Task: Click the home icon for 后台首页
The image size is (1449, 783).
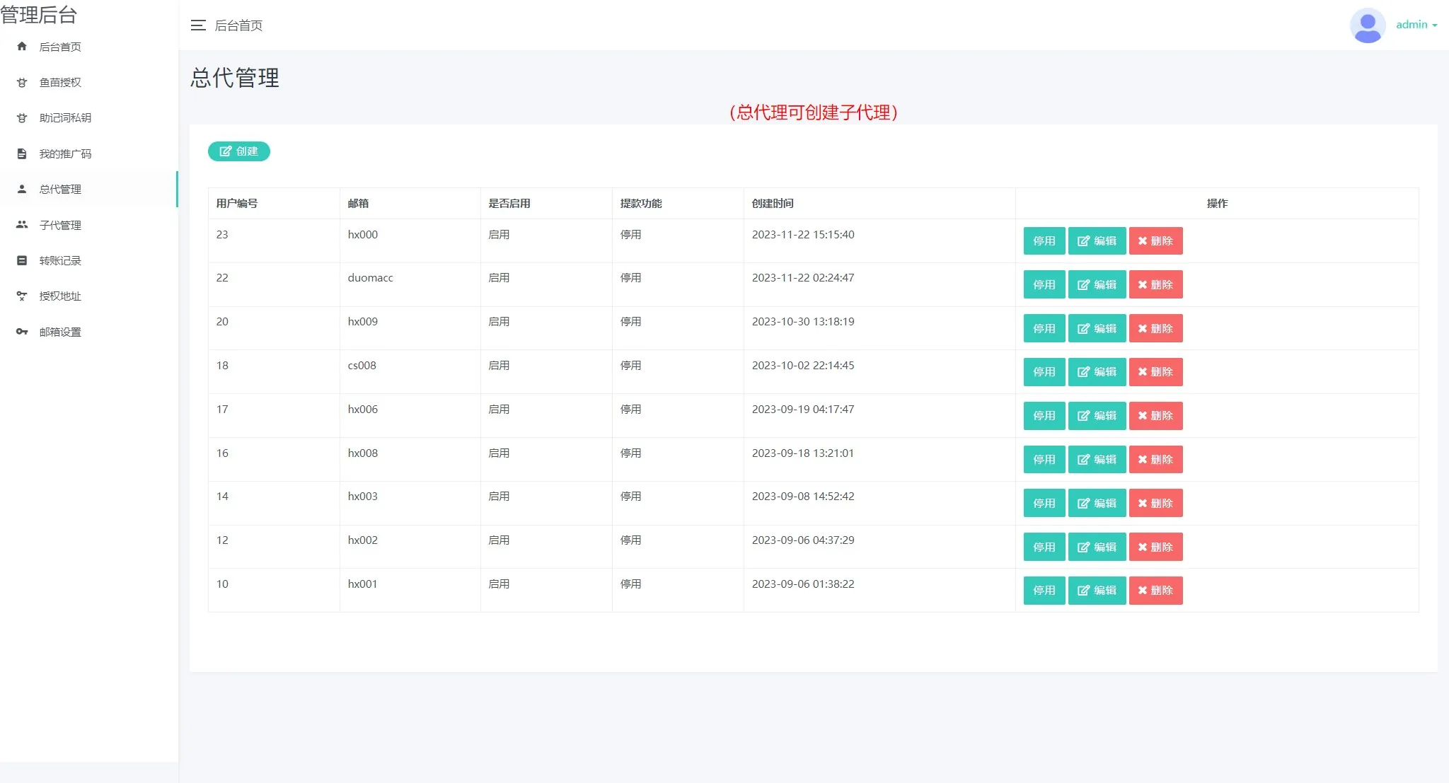Action: tap(22, 47)
